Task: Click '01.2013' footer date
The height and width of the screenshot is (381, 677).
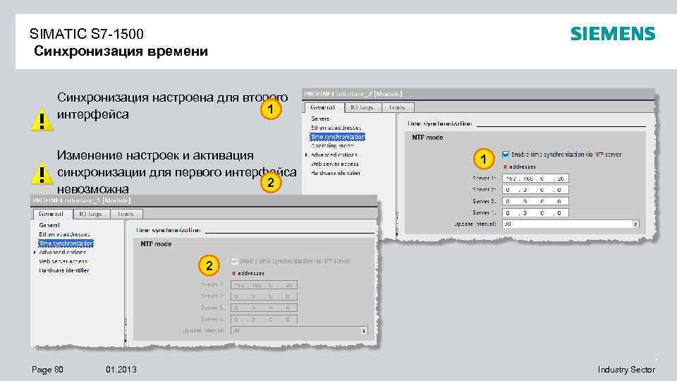Action: click(x=121, y=369)
